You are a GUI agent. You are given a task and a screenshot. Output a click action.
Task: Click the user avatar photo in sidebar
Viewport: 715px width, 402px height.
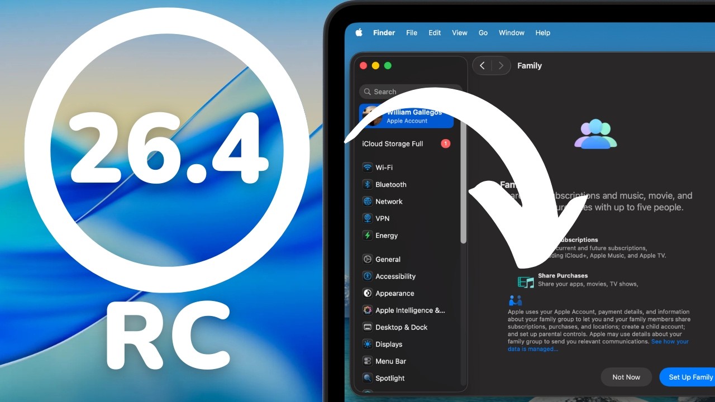(x=373, y=116)
